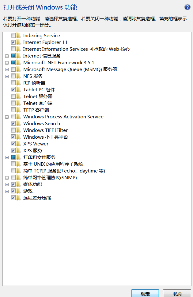Click the folder icon beside XPS Viewer
The width and height of the screenshot is (193, 297).
pyautogui.click(x=19, y=144)
